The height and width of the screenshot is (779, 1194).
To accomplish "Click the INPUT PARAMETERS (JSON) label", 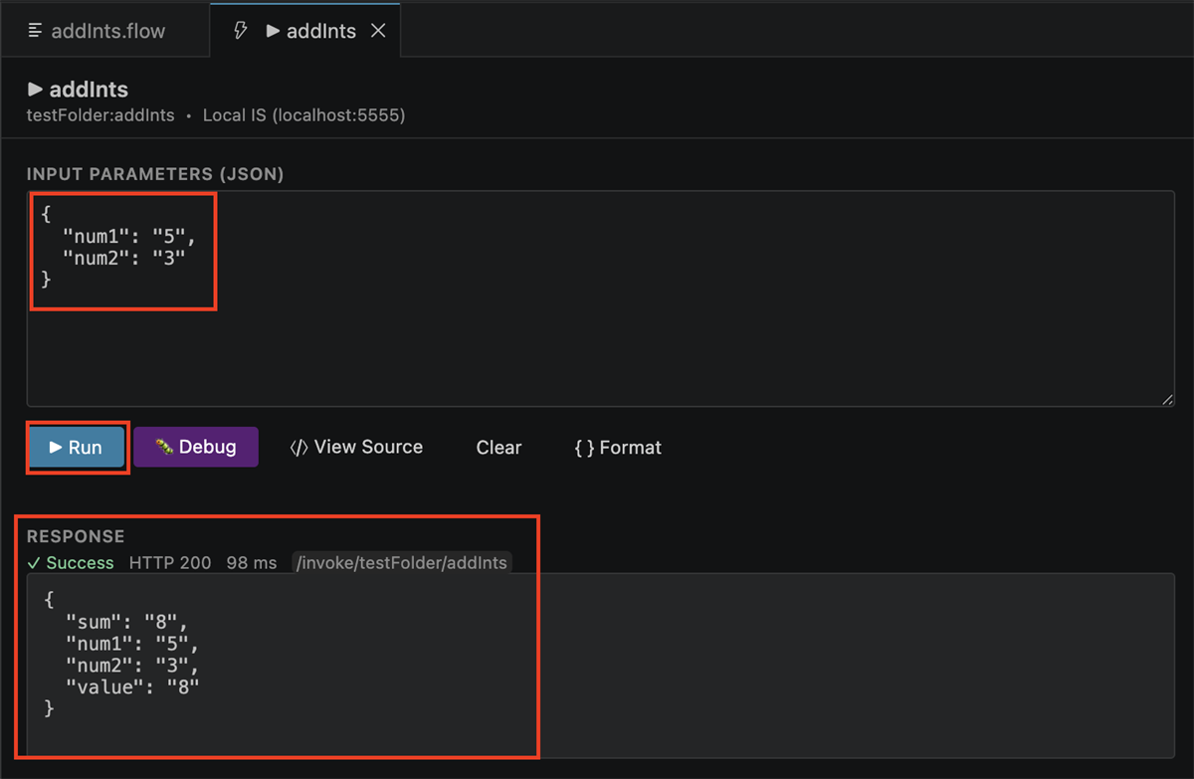I will point(155,174).
